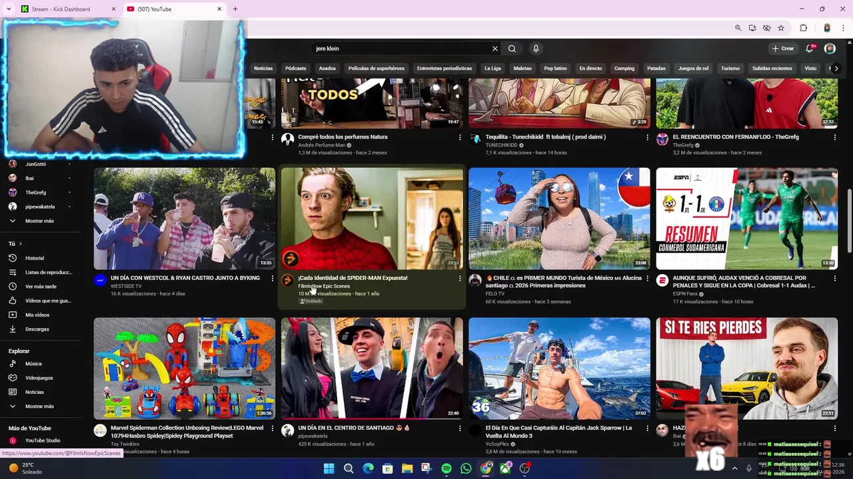Viewport: 853px width, 479px height.
Task: Clear the 'jere klein' search text
Action: pyautogui.click(x=494, y=49)
